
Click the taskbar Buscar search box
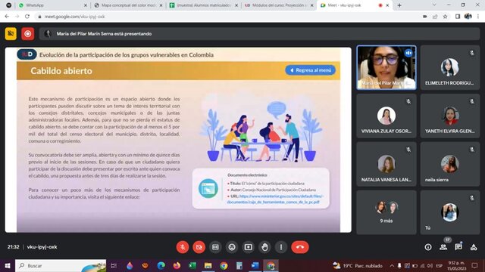point(61,265)
